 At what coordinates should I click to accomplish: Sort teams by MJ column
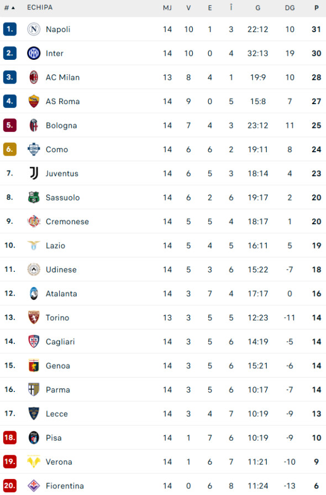coord(167,8)
